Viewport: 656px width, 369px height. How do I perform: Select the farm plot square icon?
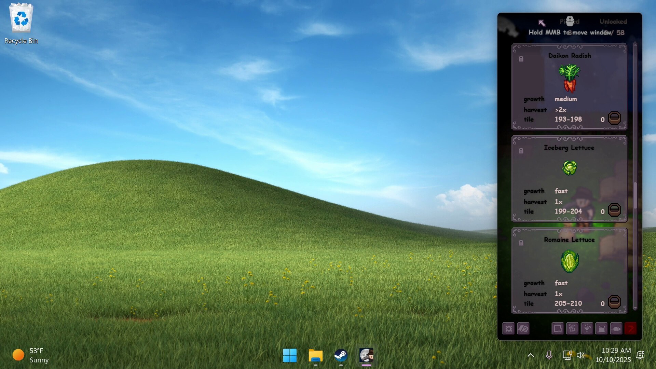coord(558,329)
